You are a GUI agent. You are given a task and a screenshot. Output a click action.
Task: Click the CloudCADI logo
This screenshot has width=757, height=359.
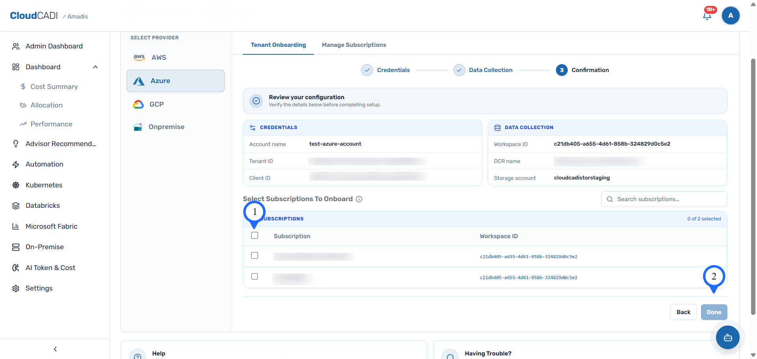coord(34,16)
